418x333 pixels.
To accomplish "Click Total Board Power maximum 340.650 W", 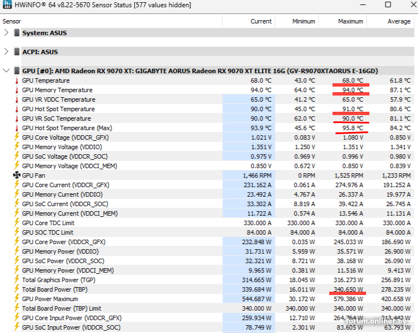I will coord(348,289).
